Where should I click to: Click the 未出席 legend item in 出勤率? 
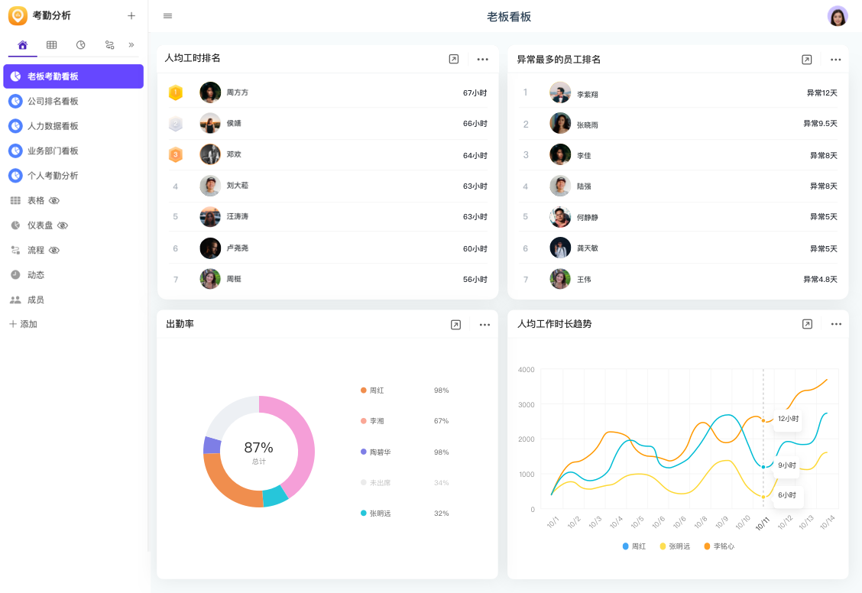[x=380, y=483]
